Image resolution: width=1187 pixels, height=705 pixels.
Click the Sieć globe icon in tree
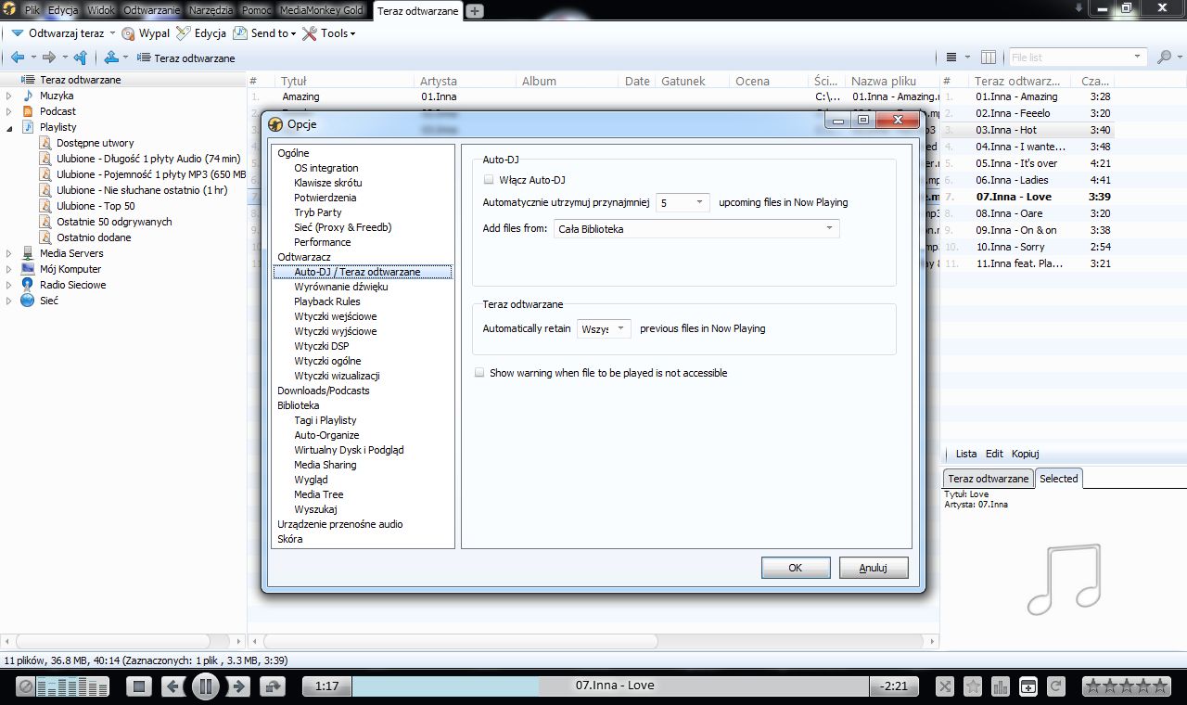[x=28, y=301]
